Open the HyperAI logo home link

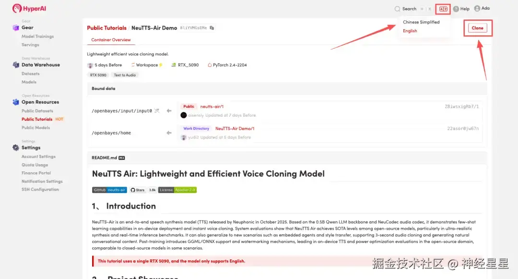(29, 8)
